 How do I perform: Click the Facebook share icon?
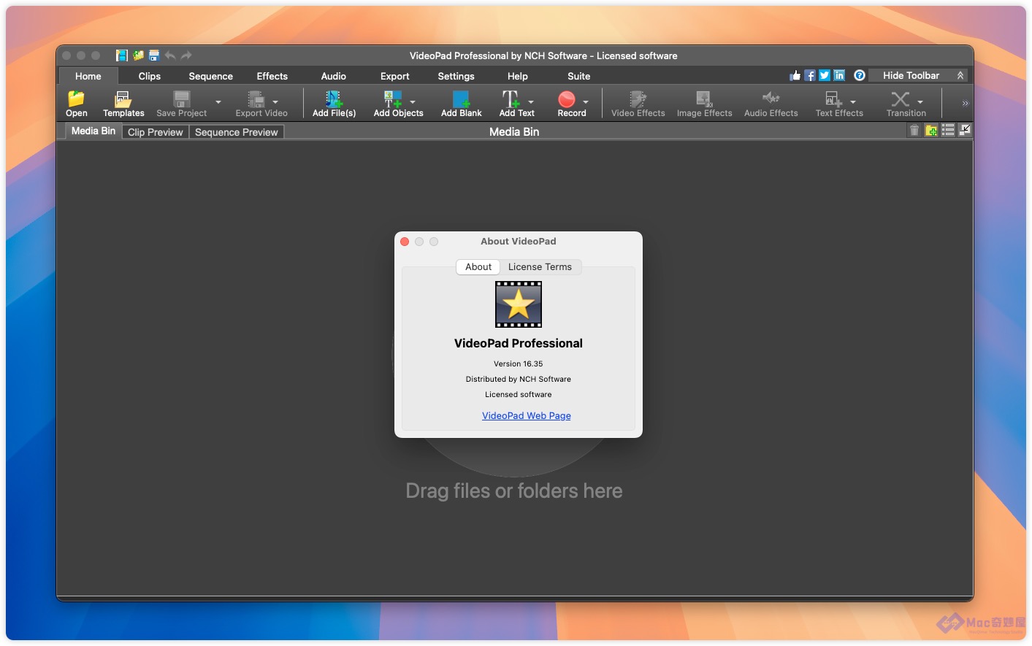(x=810, y=75)
